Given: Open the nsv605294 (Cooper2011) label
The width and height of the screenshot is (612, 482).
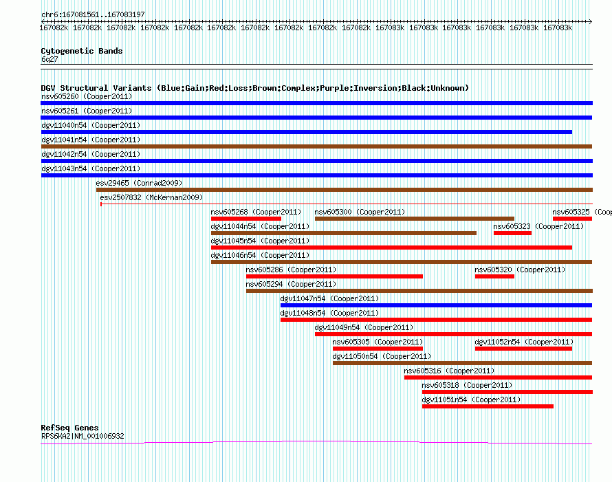Looking at the screenshot, I should point(291,284).
